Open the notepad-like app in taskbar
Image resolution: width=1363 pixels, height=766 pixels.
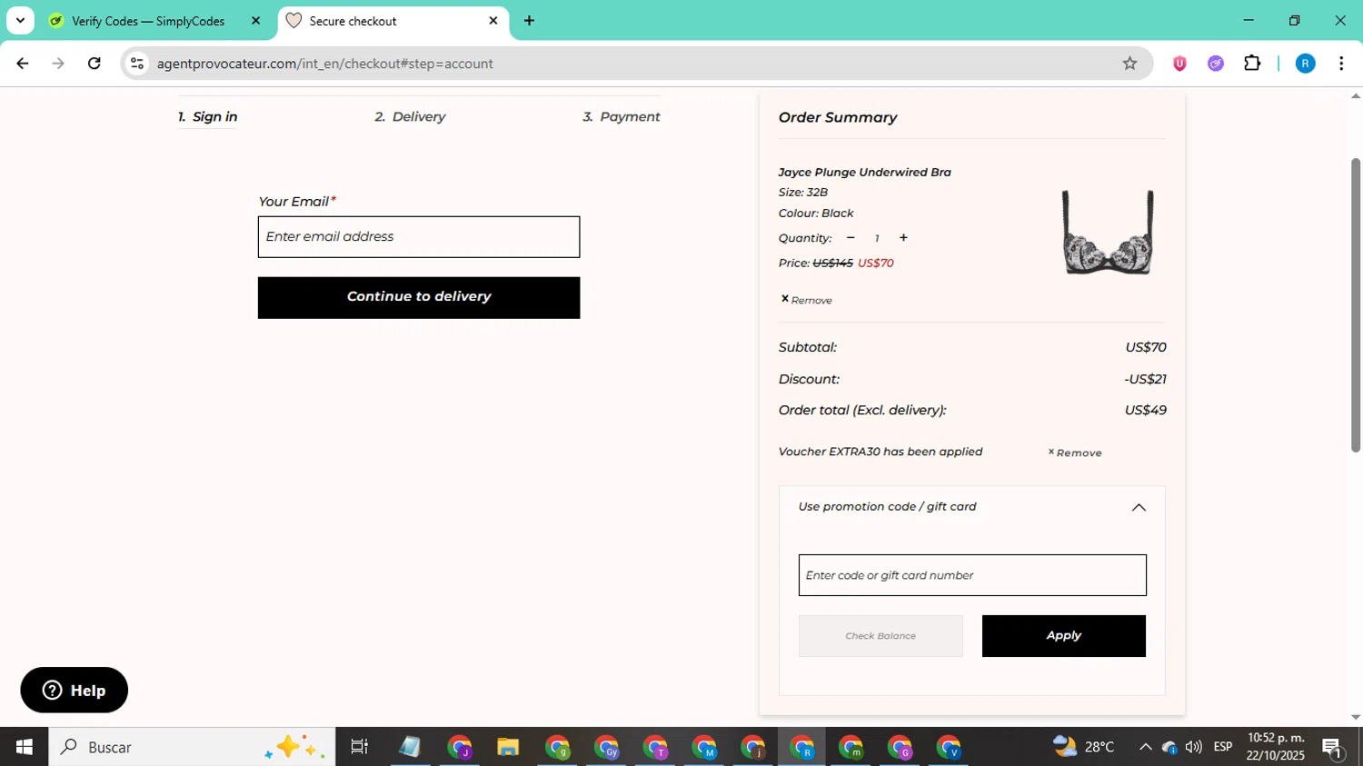(x=410, y=747)
